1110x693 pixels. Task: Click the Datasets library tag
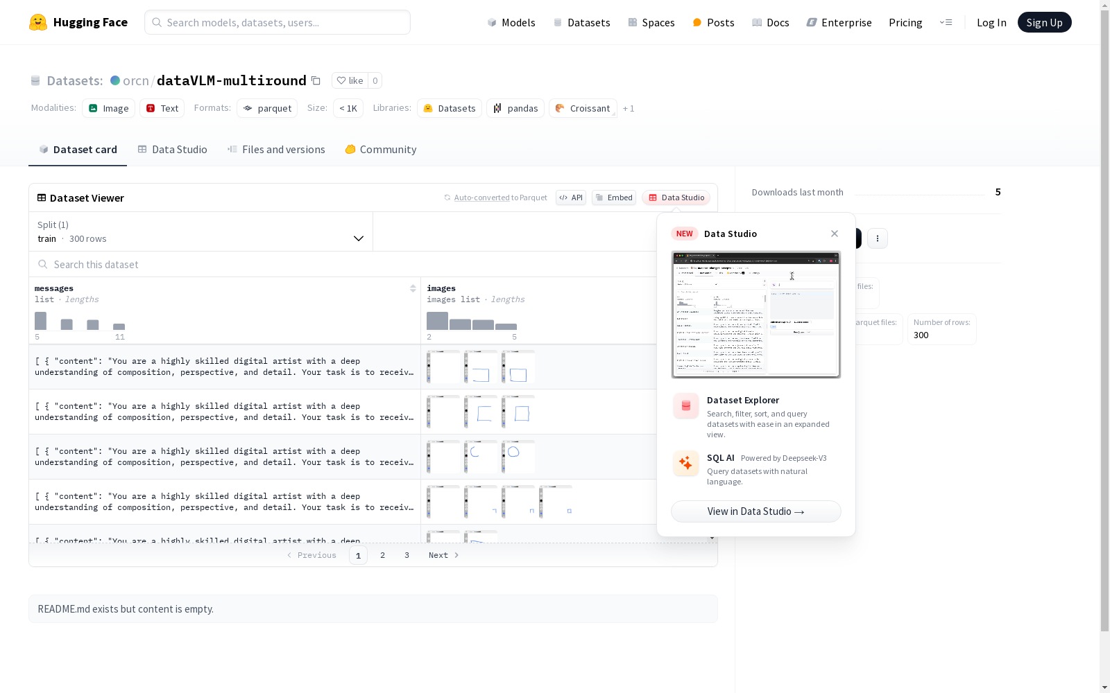450,108
